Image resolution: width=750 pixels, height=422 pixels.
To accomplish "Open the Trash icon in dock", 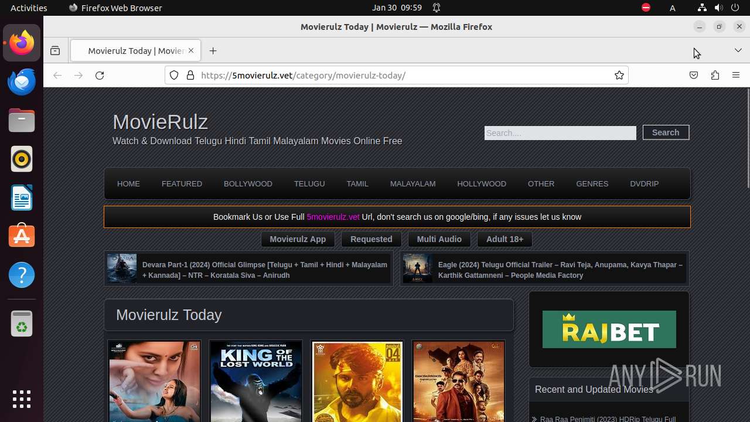I will tap(22, 324).
